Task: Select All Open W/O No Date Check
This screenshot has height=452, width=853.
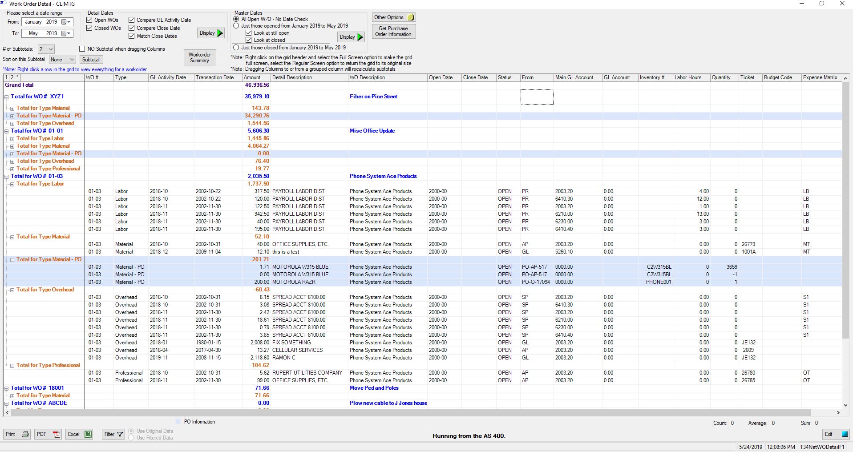Action: [236, 19]
